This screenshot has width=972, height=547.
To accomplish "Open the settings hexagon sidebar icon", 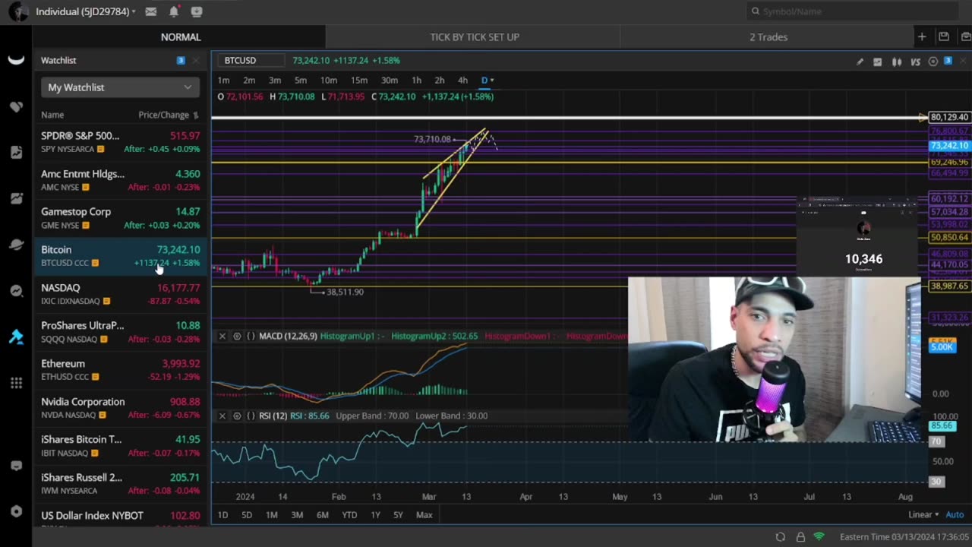I will click(16, 511).
